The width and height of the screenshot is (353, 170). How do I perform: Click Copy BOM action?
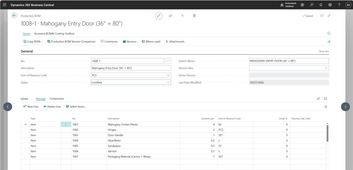coord(33,42)
